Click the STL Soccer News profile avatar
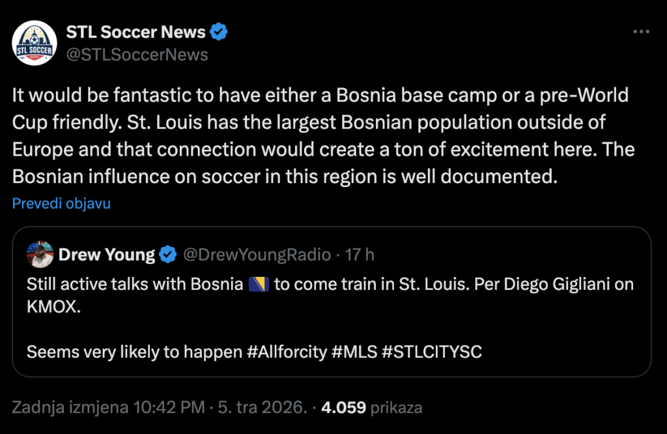The image size is (667, 434). (x=34, y=43)
